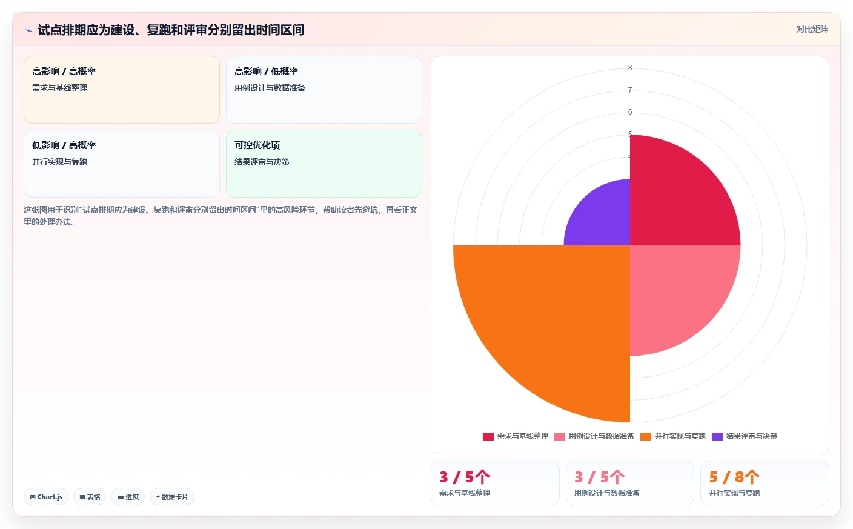The width and height of the screenshot is (853, 529).
Task: Open the 3 / 5个 用例设计与数据准备 data card
Action: [630, 483]
